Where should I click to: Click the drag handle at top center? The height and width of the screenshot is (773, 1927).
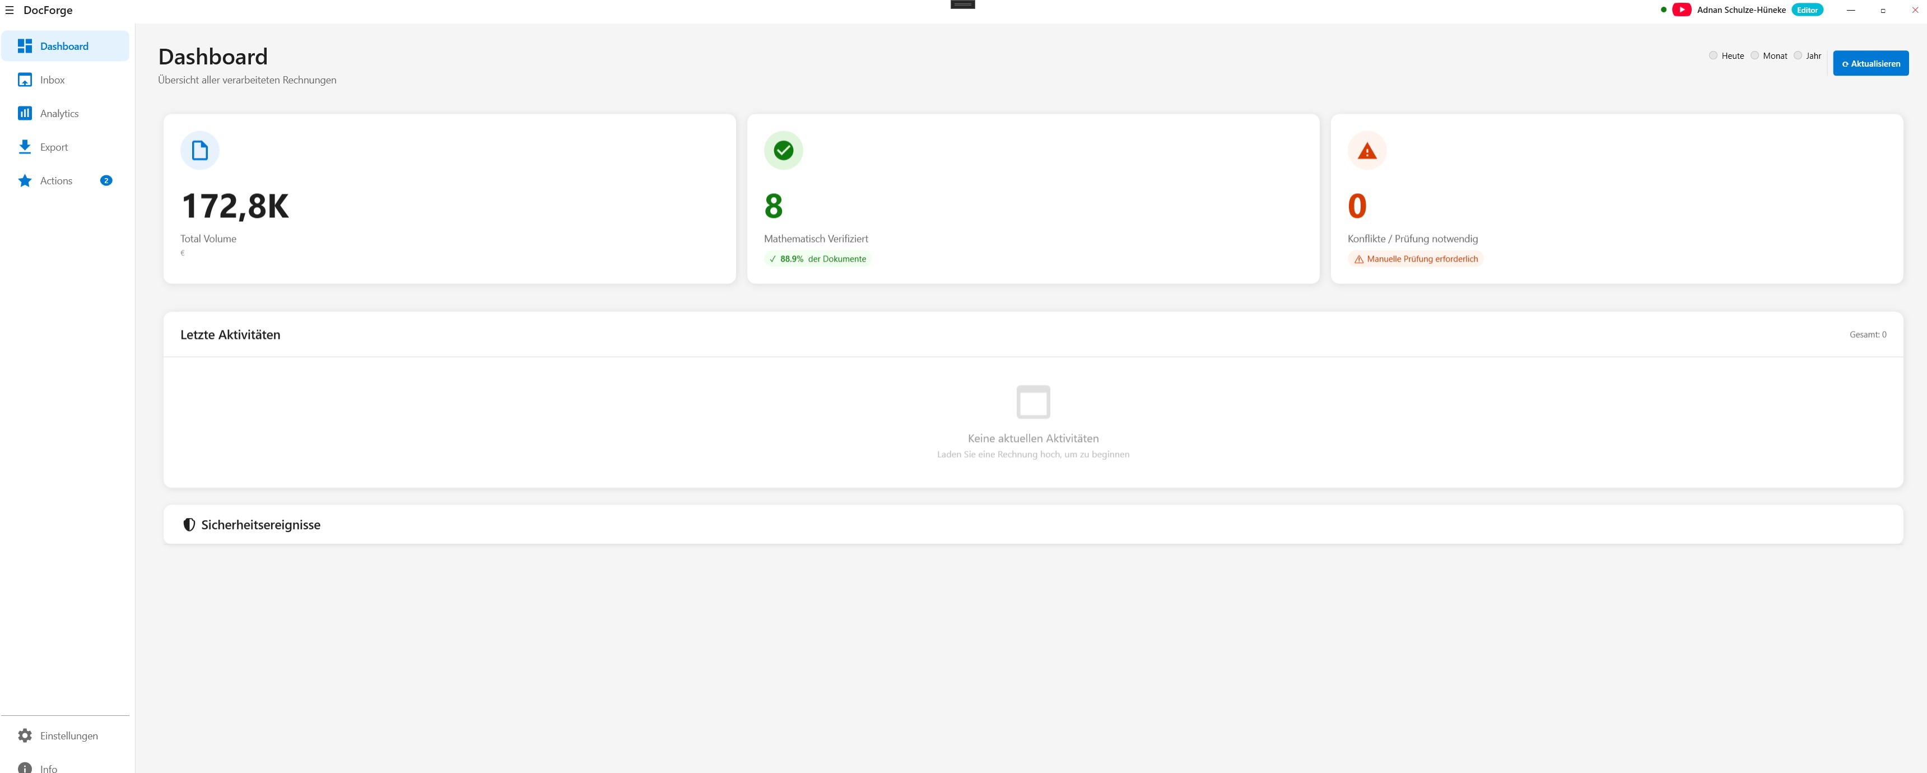click(x=963, y=4)
